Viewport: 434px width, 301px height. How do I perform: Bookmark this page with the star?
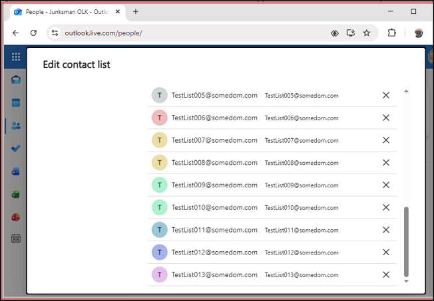367,33
